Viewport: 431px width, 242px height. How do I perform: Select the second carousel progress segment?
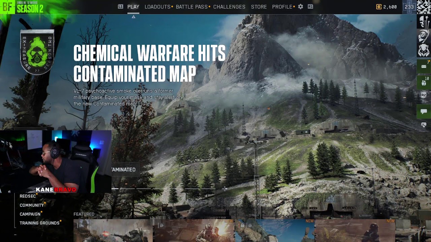point(127,189)
